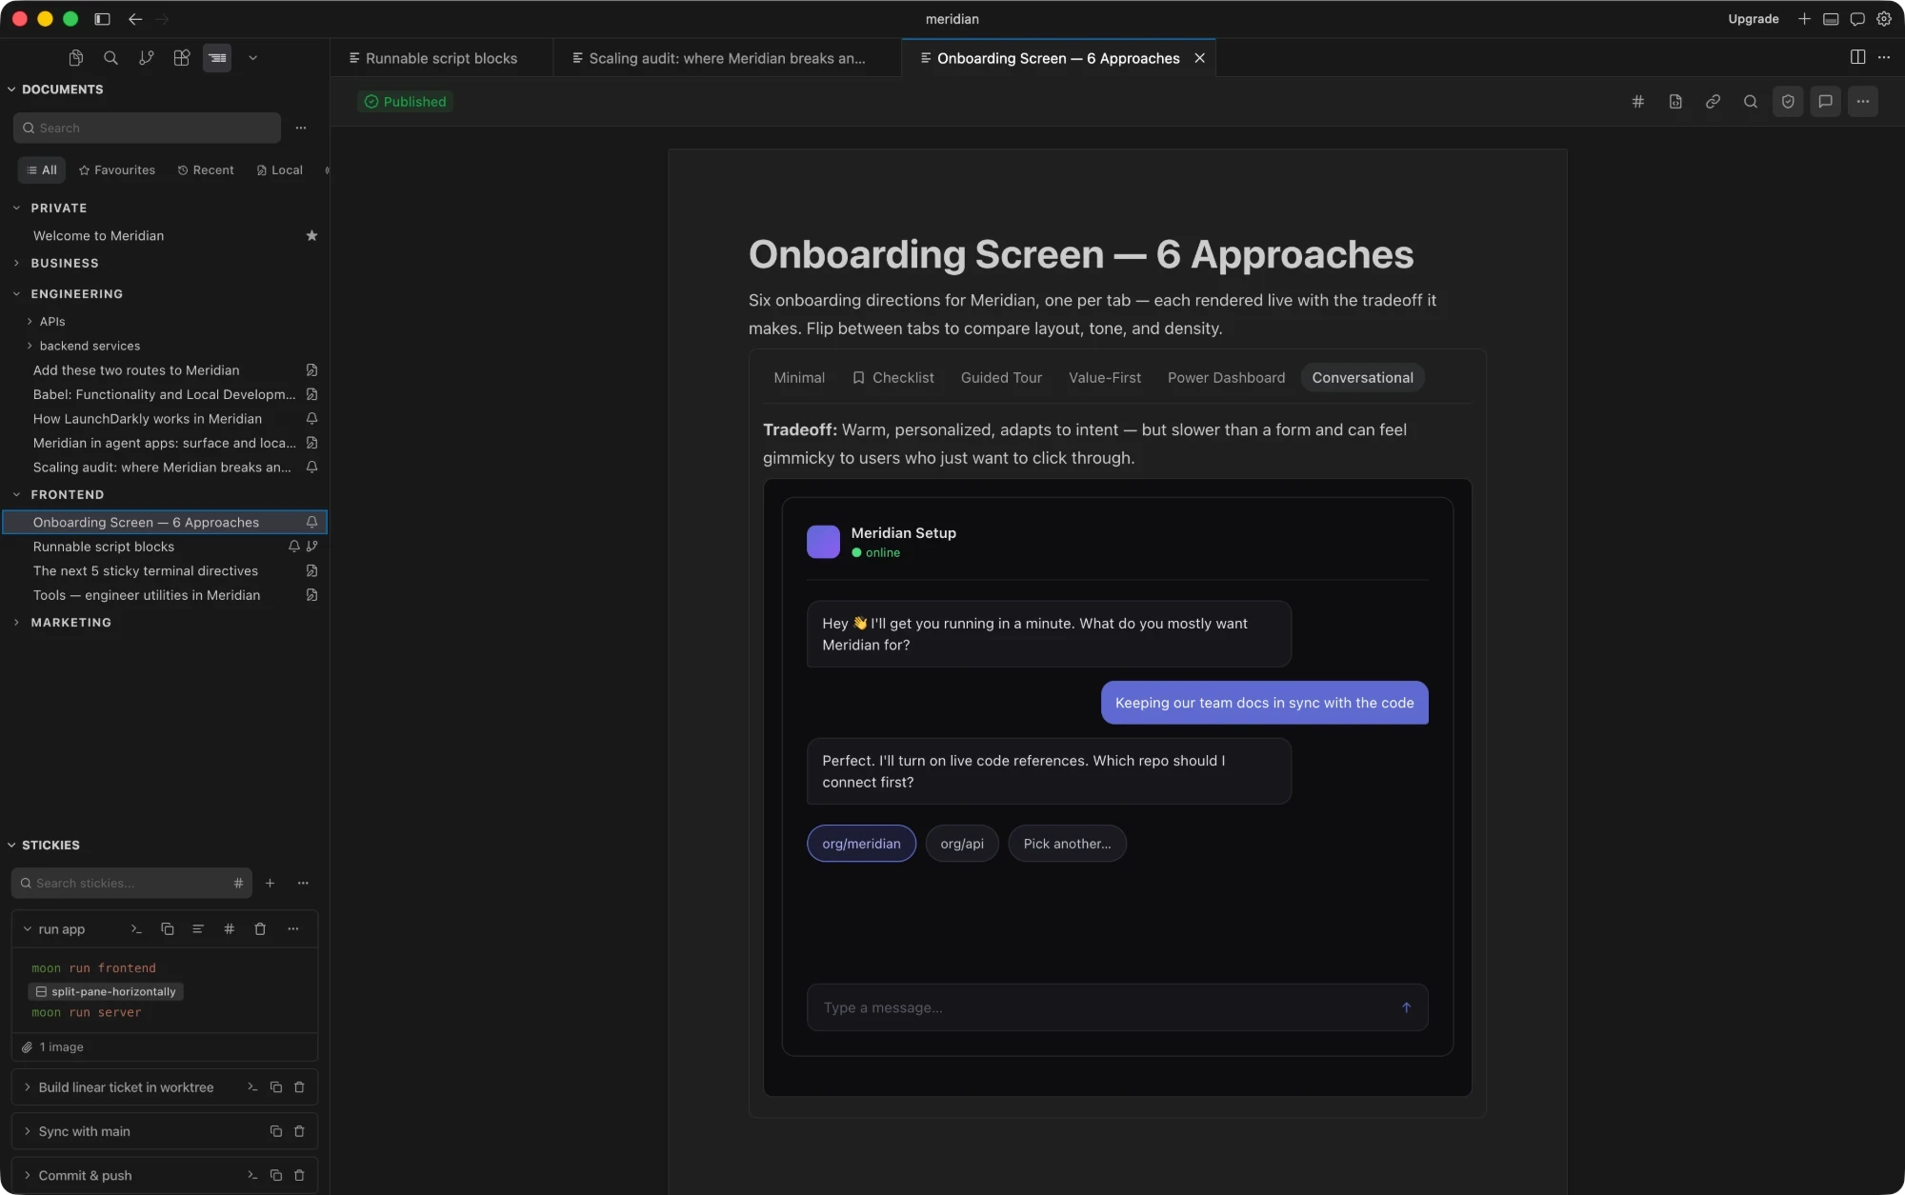
Task: Click the shield check icon in document toolbar
Action: 1788,102
